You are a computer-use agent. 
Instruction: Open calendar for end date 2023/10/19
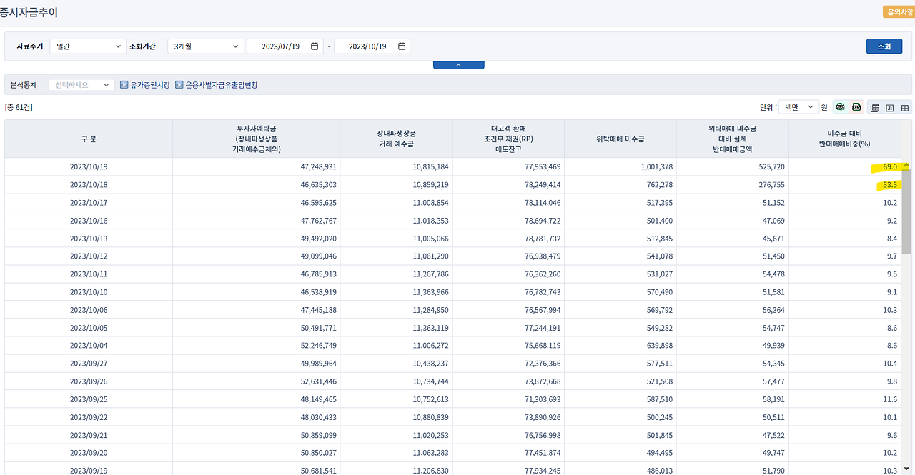pyautogui.click(x=402, y=46)
